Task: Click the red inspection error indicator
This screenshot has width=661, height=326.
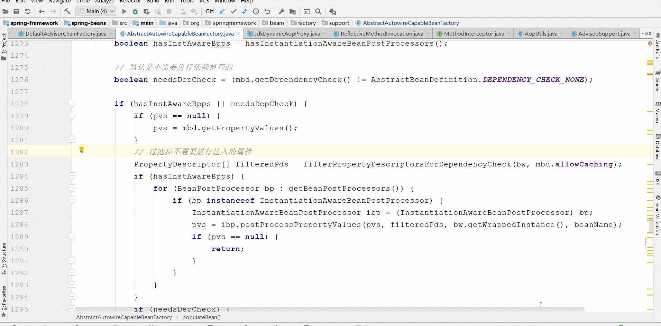Action: 650,44
